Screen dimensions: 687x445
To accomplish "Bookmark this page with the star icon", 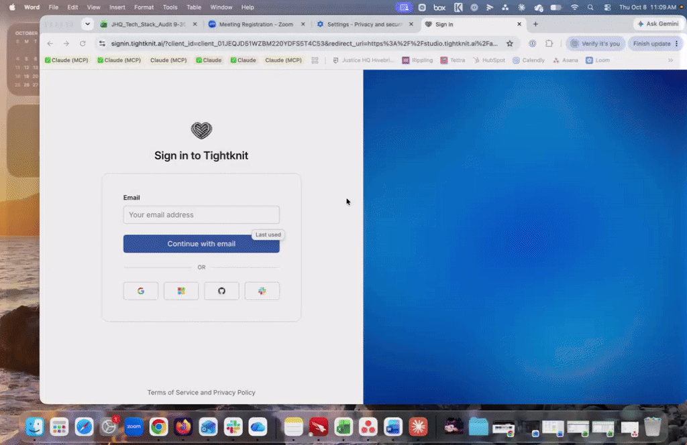I will (510, 44).
